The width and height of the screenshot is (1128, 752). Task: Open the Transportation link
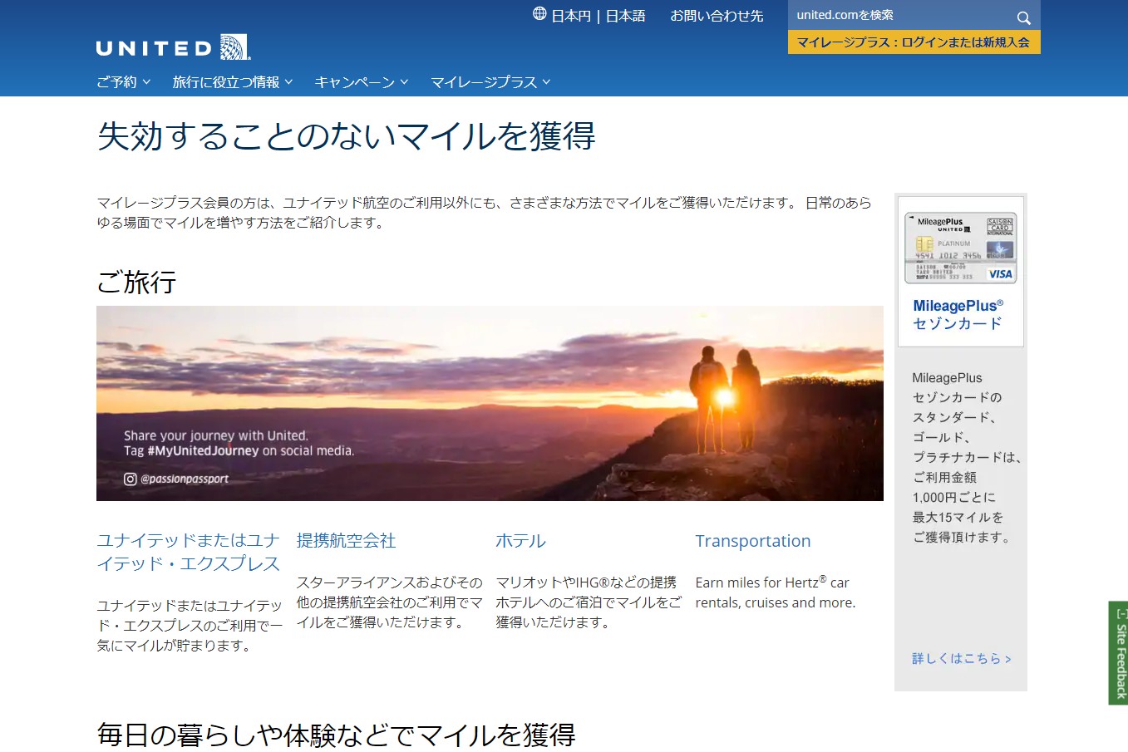point(752,541)
